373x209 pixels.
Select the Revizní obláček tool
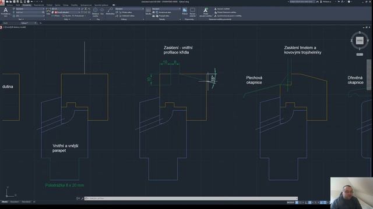[x=193, y=12]
